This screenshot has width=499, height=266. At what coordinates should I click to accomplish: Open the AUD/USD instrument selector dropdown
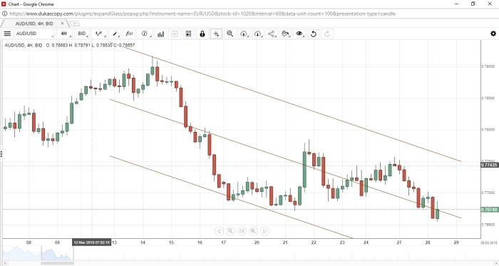coord(34,34)
